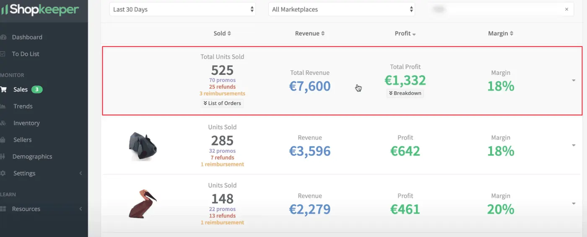Open Demographics in the sidebar

[x=32, y=157]
